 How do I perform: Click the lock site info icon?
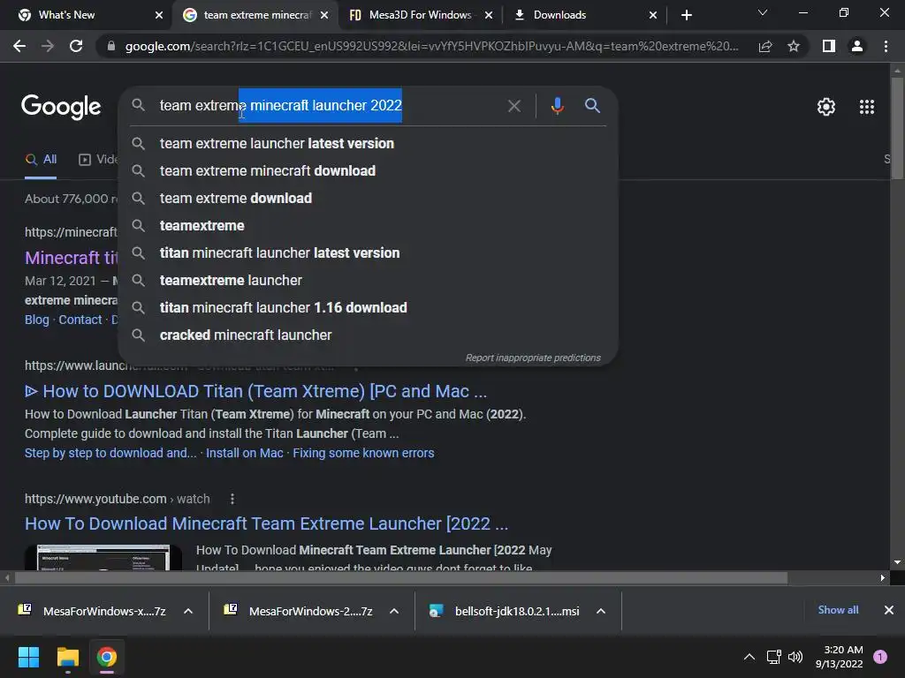point(111,46)
